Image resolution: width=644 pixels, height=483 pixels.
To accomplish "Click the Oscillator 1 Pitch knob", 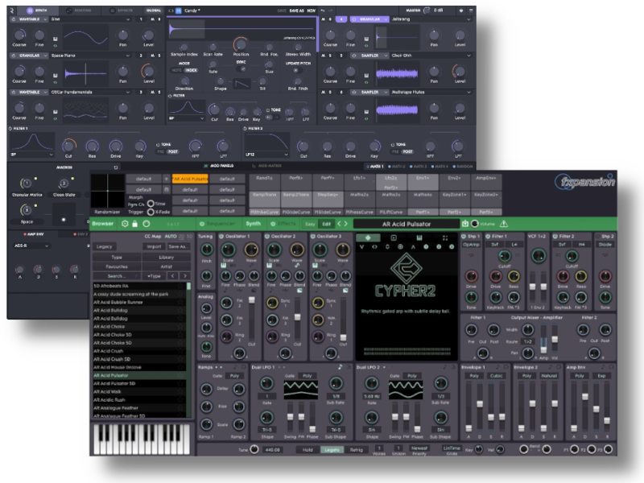I will coord(206,250).
